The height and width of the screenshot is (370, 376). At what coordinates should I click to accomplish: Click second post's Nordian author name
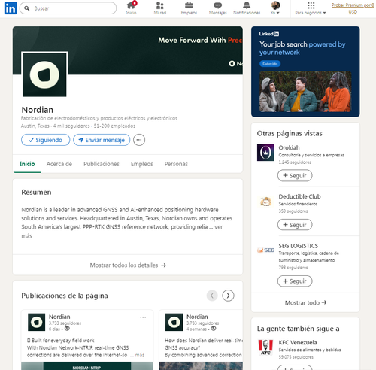coord(197,317)
